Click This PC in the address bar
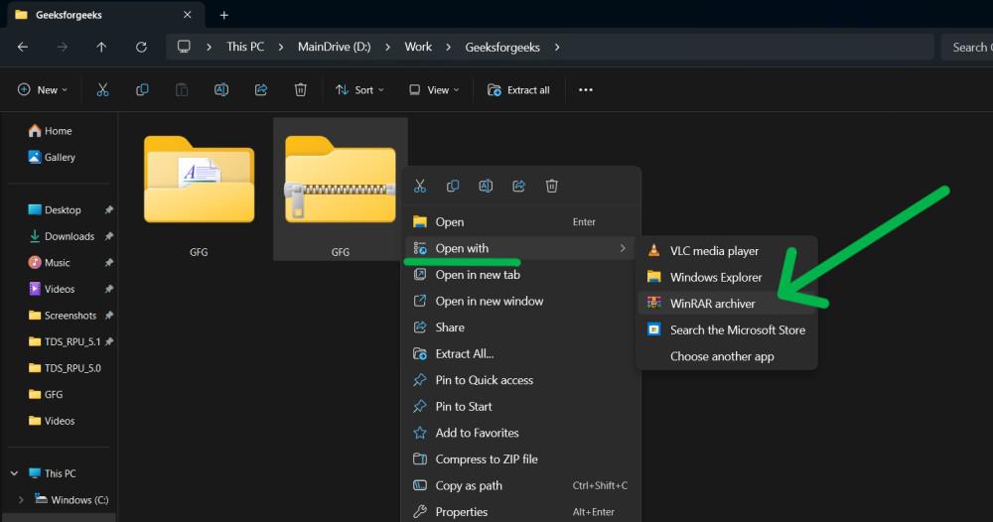Image resolution: width=993 pixels, height=522 pixels. pos(245,47)
